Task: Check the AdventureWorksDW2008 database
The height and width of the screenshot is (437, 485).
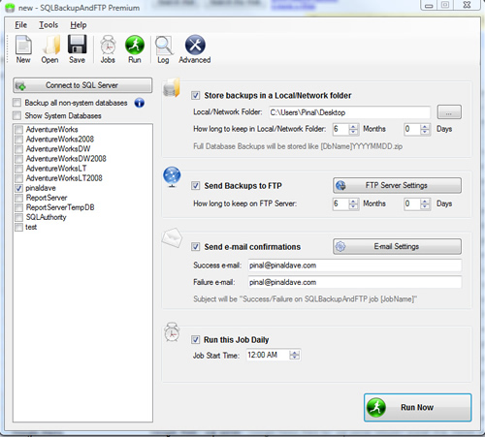Action: pos(18,159)
